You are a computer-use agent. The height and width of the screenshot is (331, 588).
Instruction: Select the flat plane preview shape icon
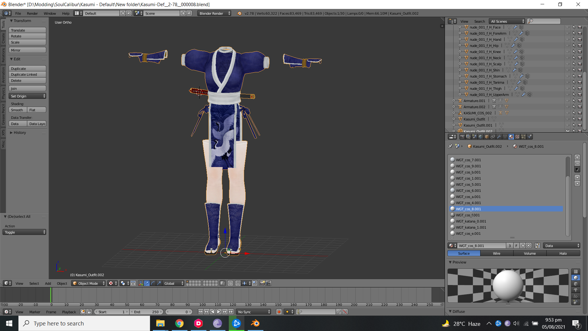[576, 272]
